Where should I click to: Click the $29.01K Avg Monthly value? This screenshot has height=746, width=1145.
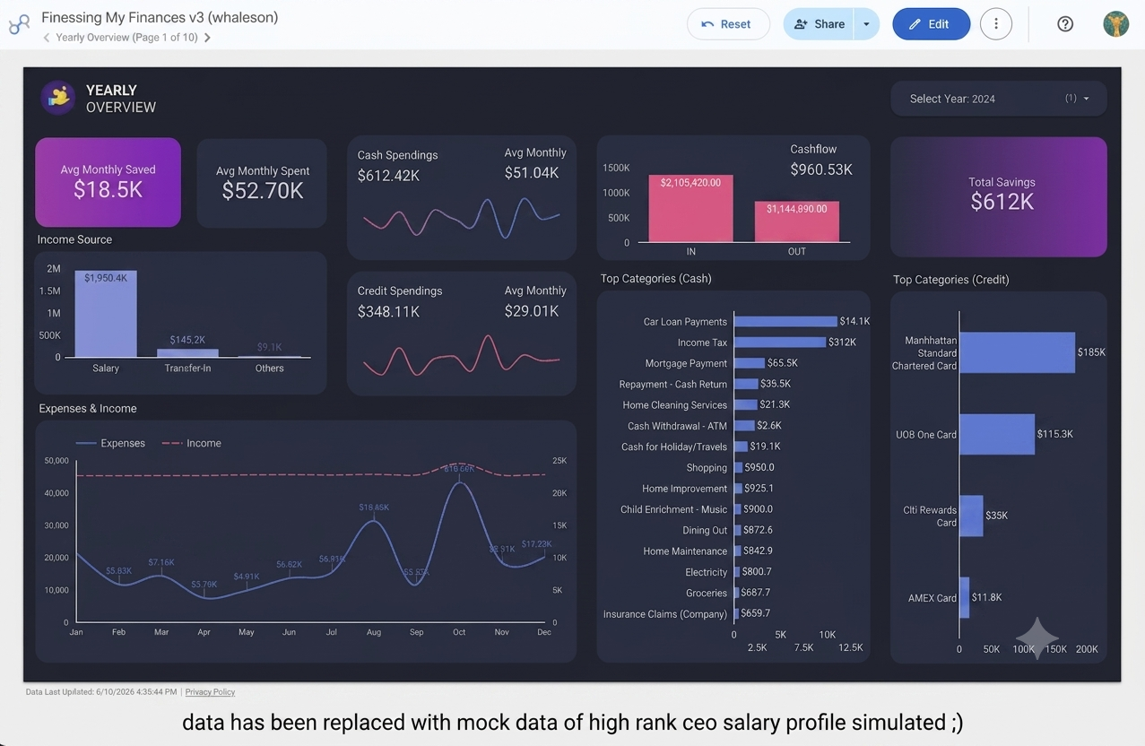(532, 310)
